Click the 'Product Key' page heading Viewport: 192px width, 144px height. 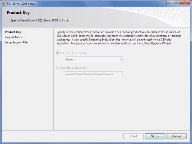click(x=18, y=13)
